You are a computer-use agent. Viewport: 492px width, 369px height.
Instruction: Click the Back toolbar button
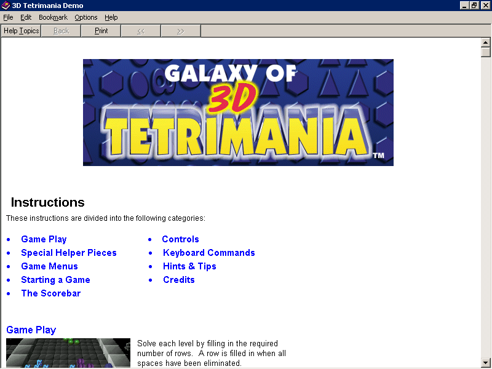tap(61, 31)
